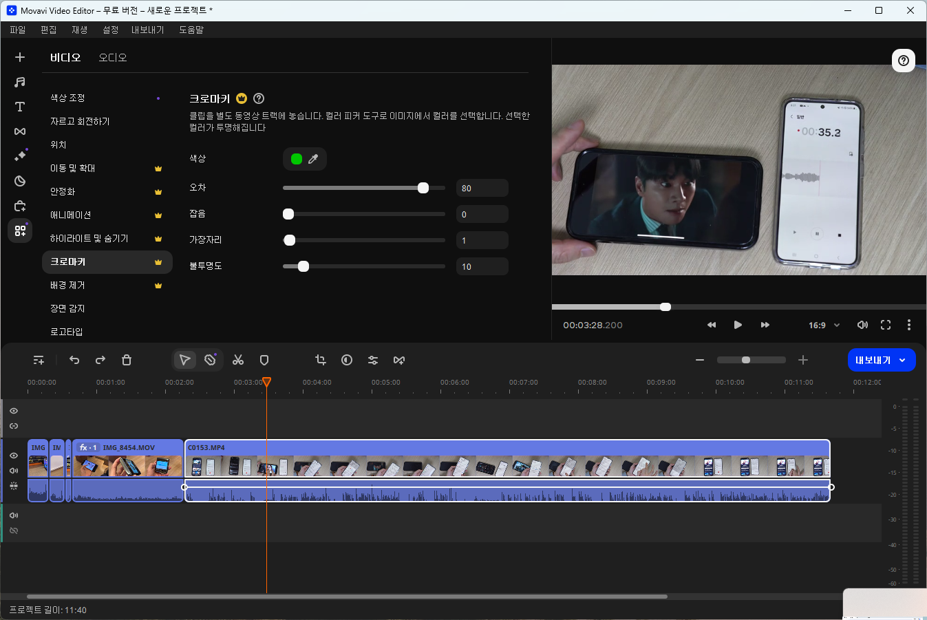Switch to the 비디오 tab
The image size is (927, 620).
click(x=65, y=58)
